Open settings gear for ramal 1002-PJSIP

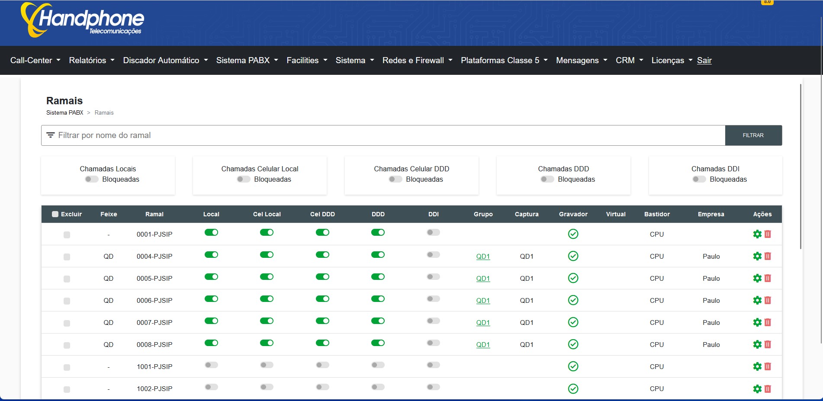pos(757,388)
